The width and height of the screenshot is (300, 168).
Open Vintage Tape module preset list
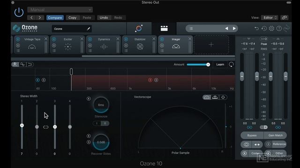(18, 51)
